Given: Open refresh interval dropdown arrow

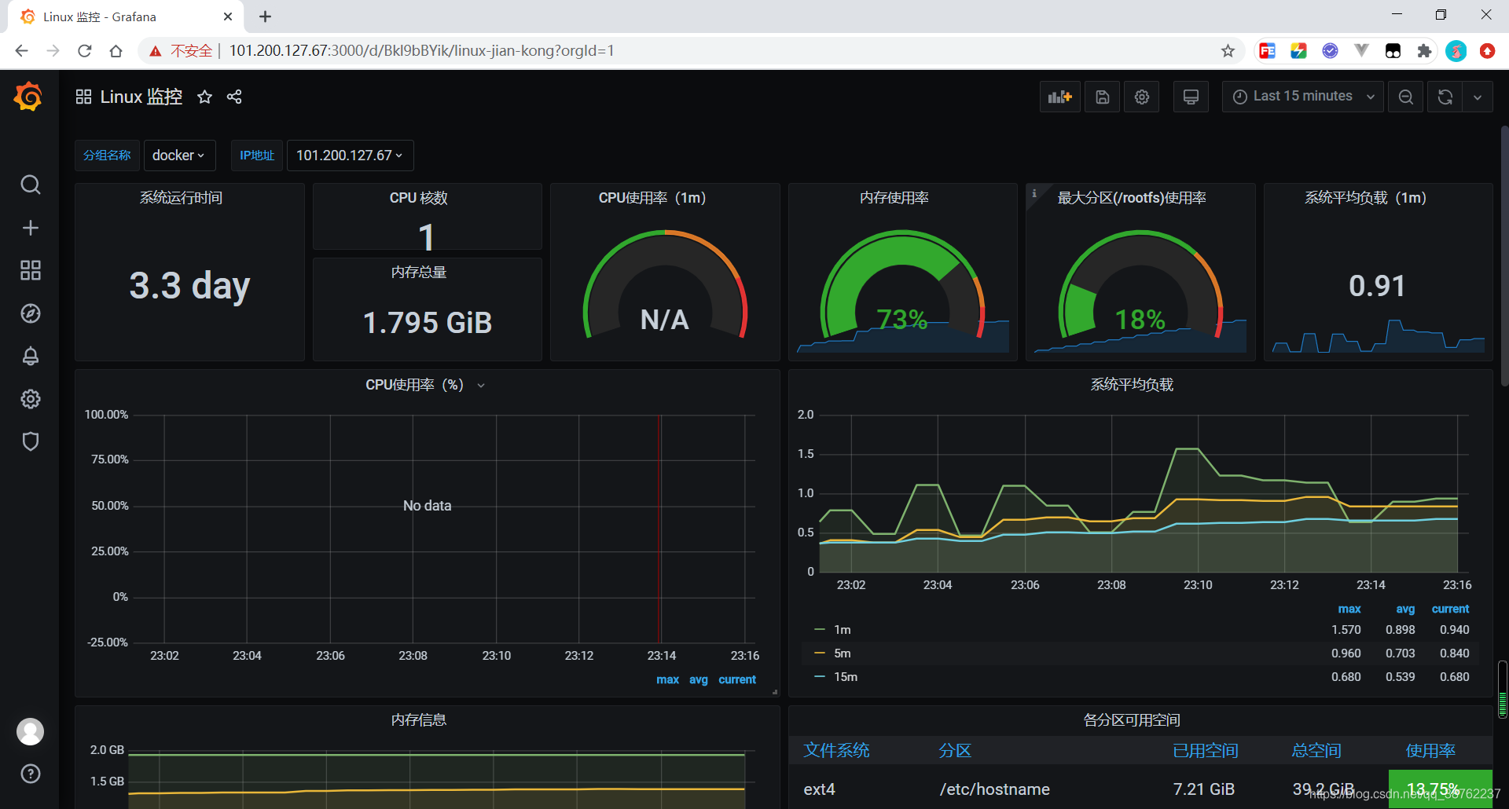Looking at the screenshot, I should coord(1478,97).
